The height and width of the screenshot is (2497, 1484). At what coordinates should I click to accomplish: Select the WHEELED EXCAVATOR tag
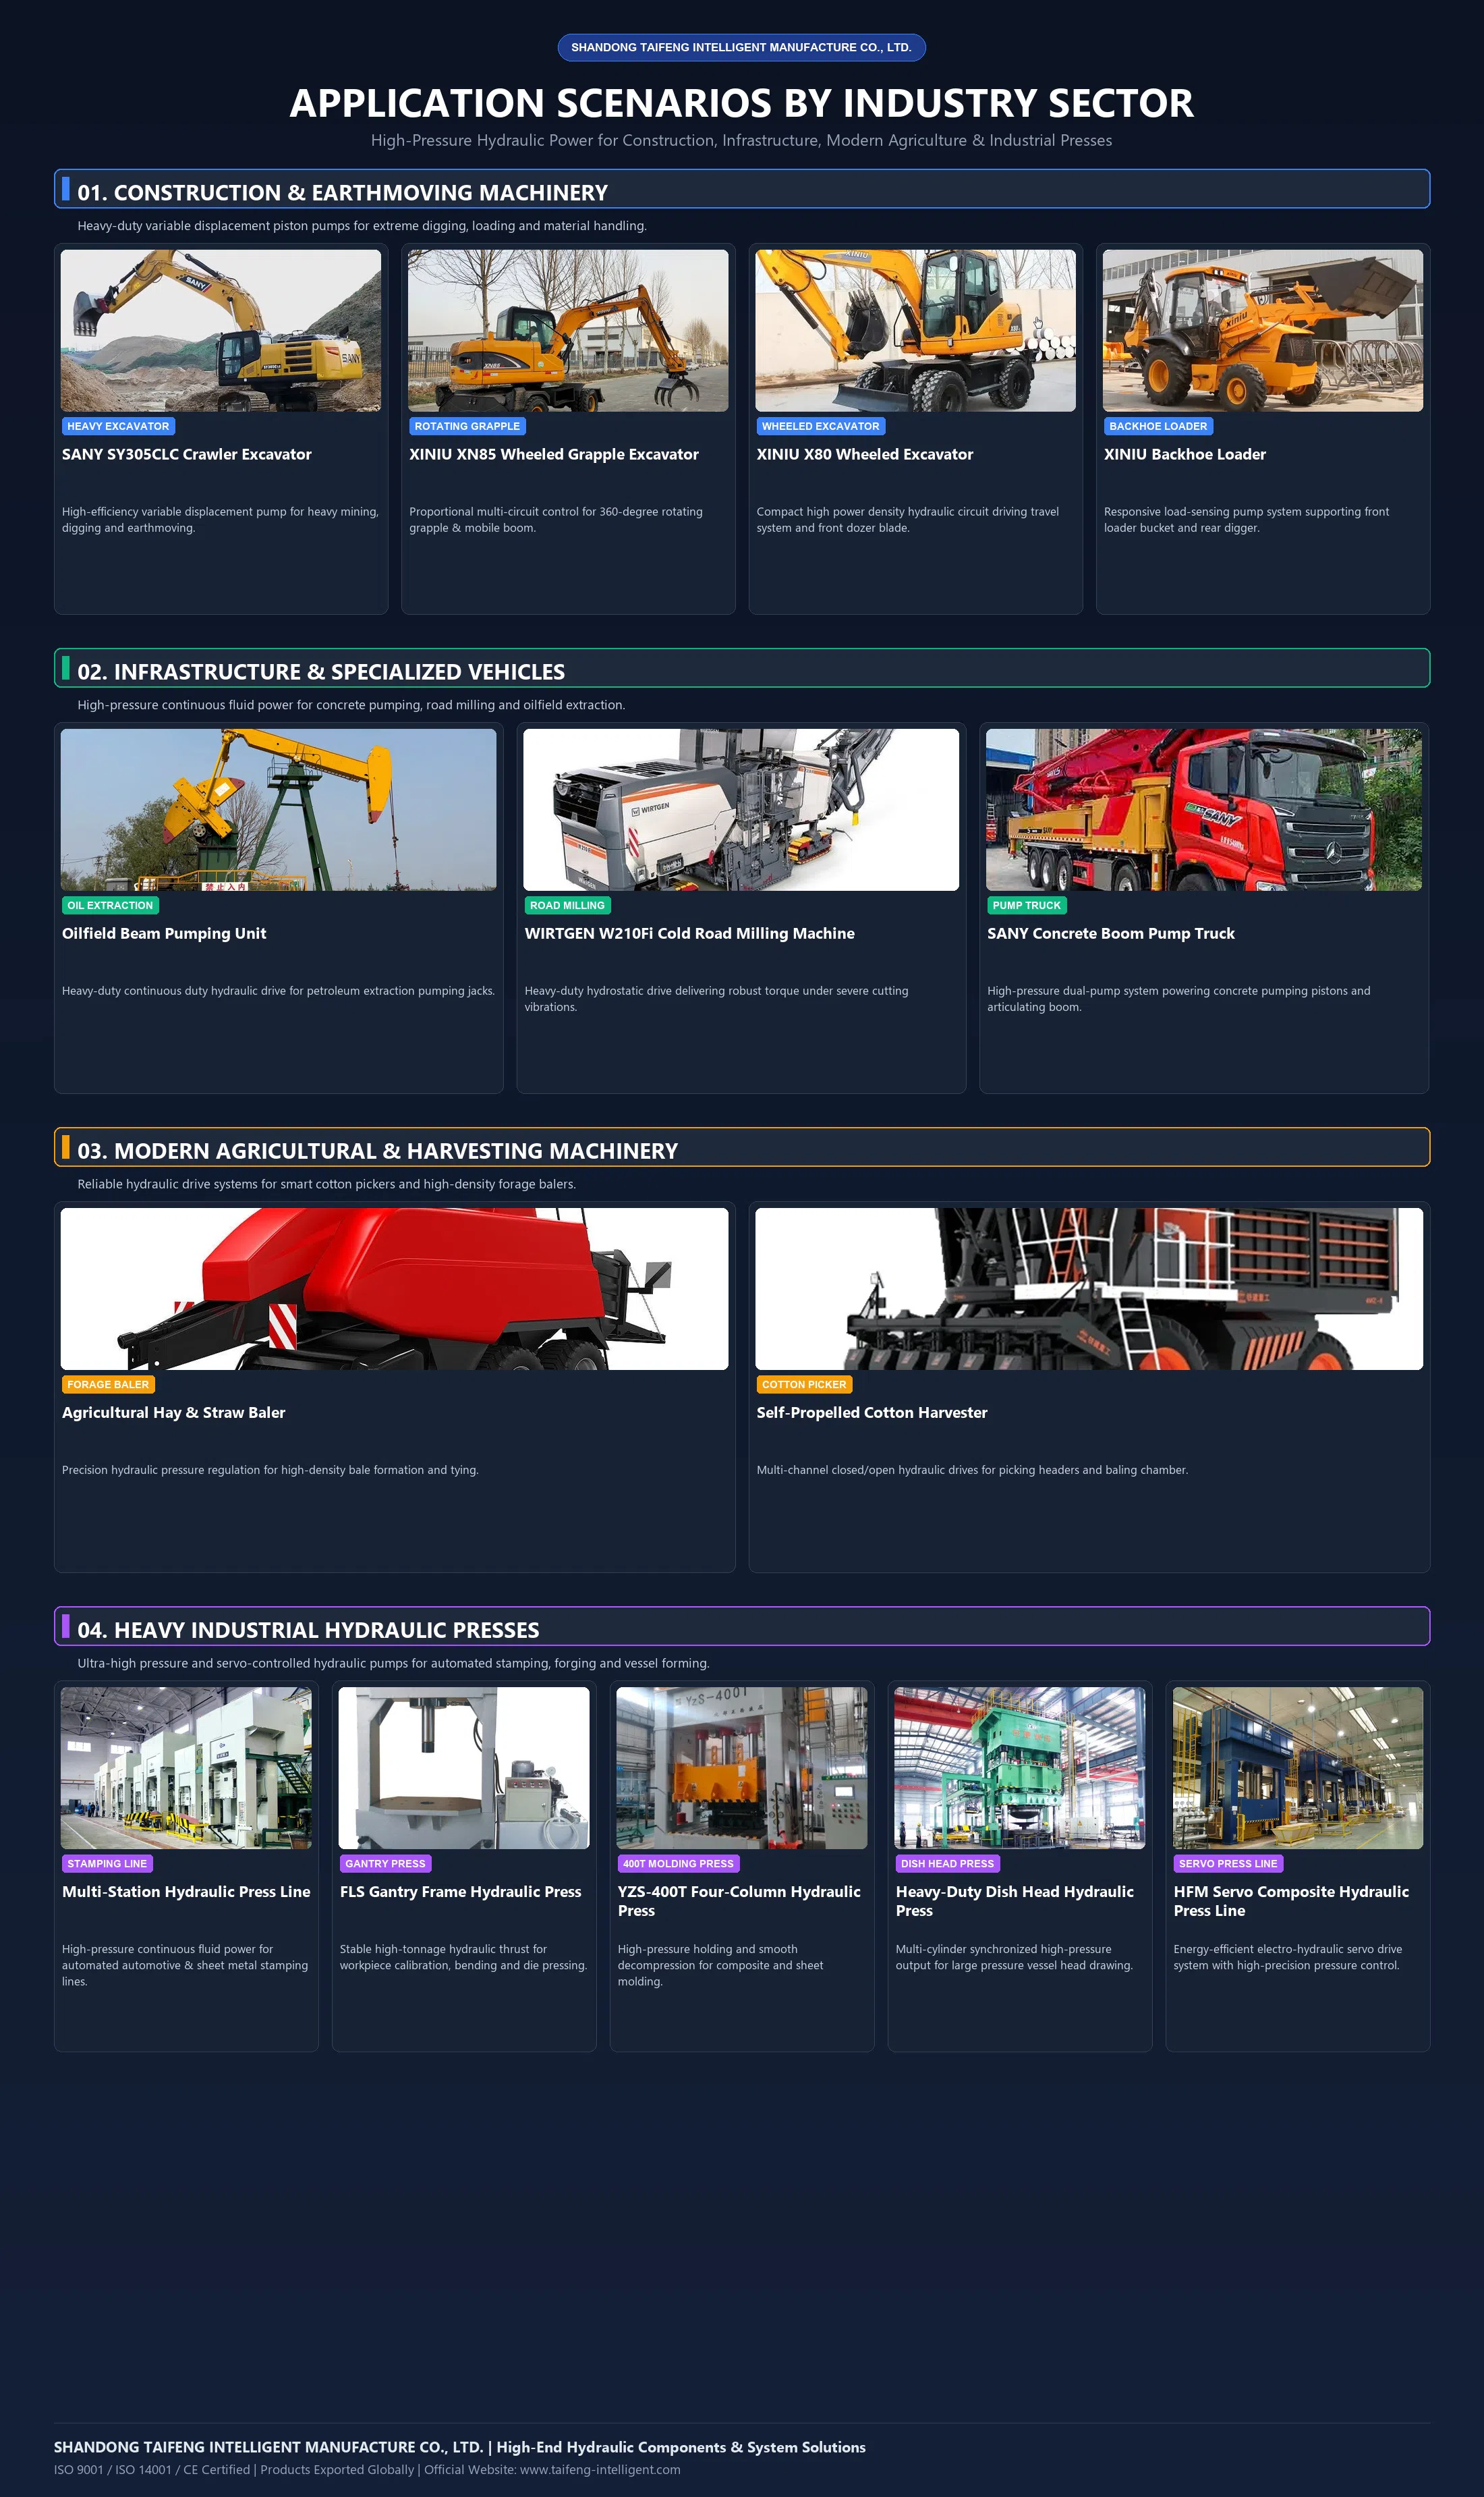coord(820,426)
